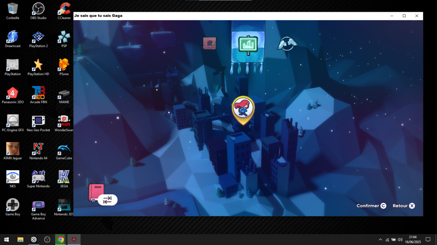Open the pink journal book
The width and height of the screenshot is (437, 245).
coord(96,192)
